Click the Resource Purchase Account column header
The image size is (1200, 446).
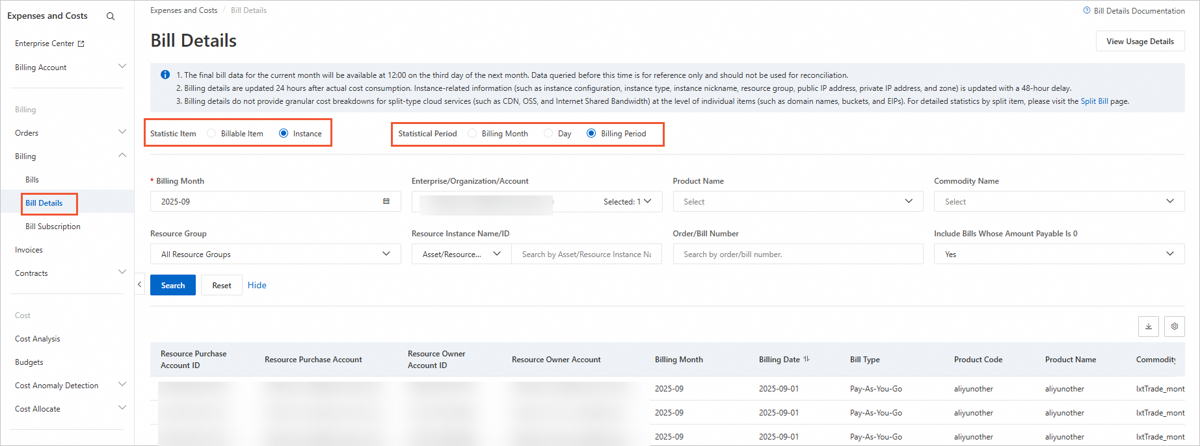coord(313,359)
